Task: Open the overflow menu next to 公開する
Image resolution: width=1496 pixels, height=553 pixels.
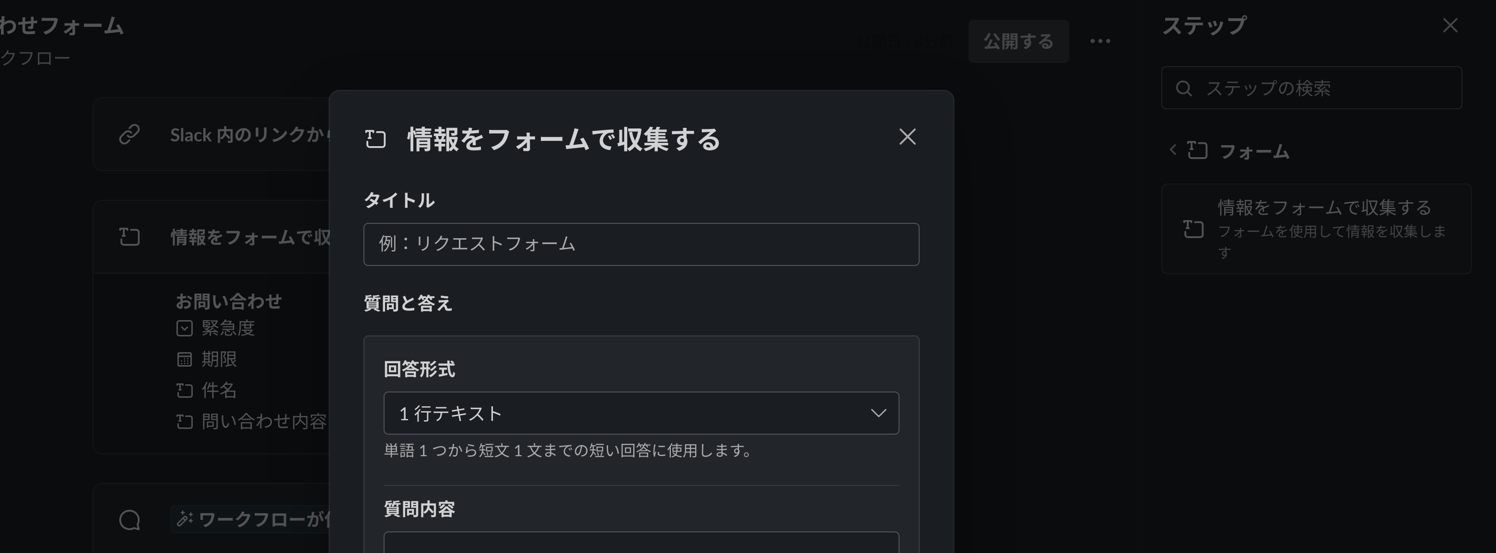Action: coord(1099,41)
